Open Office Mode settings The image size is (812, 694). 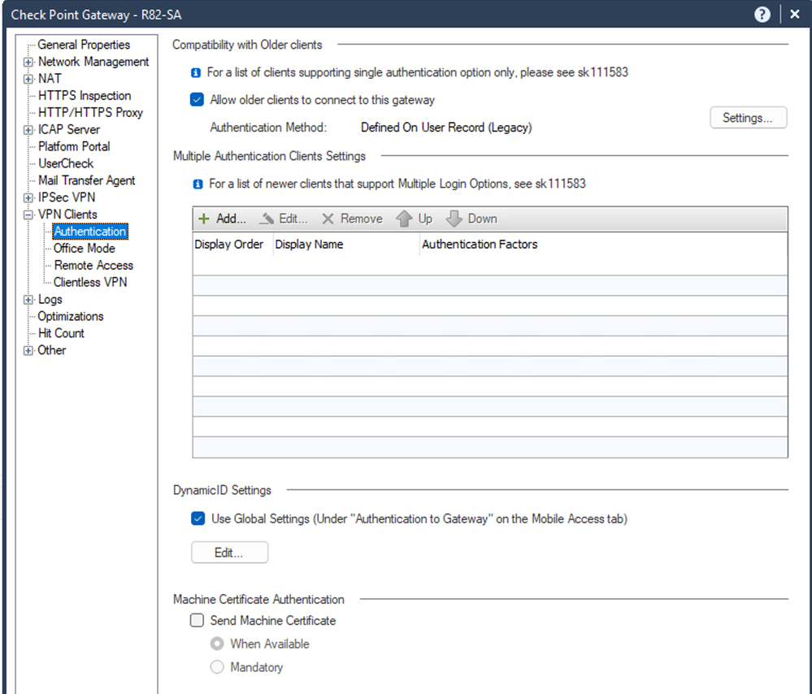pyautogui.click(x=85, y=249)
